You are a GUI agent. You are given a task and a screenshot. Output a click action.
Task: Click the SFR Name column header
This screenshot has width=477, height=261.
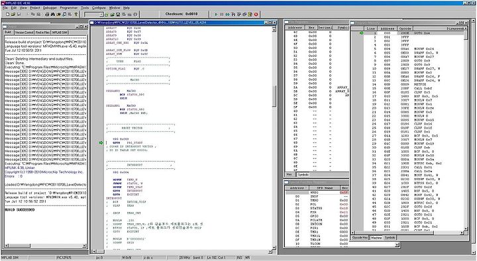325,188
